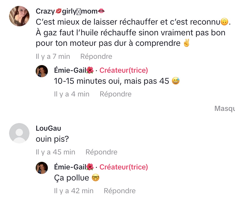This screenshot has height=198, width=235.
Task: Open LouGau's default grey avatar
Action: pyautogui.click(x=19, y=133)
